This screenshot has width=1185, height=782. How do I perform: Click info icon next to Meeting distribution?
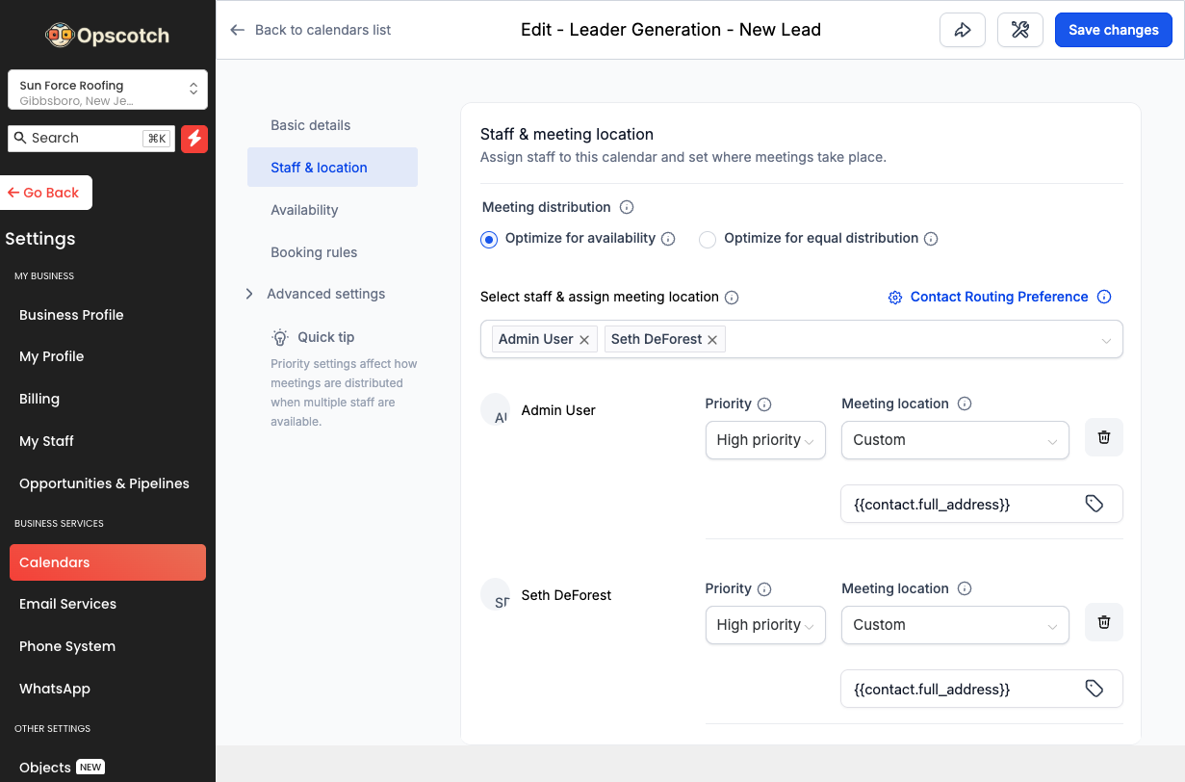627,207
